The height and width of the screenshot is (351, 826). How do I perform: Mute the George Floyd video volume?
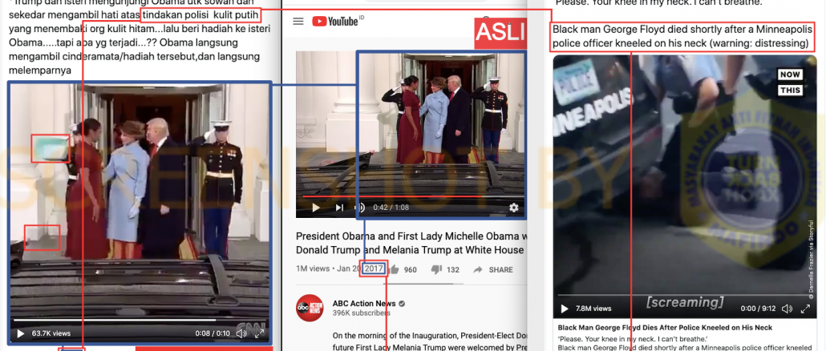pyautogui.click(x=787, y=309)
